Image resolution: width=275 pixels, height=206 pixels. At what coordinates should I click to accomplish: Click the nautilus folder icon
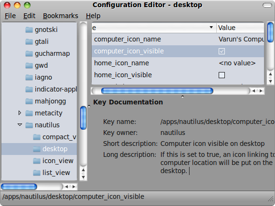click(x=29, y=125)
